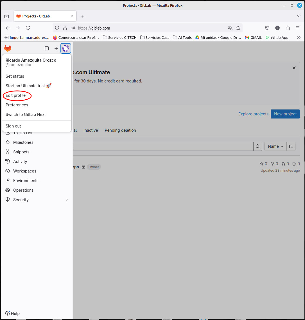
Task: Switch to the Pending deletion tab
Action: [x=120, y=130]
